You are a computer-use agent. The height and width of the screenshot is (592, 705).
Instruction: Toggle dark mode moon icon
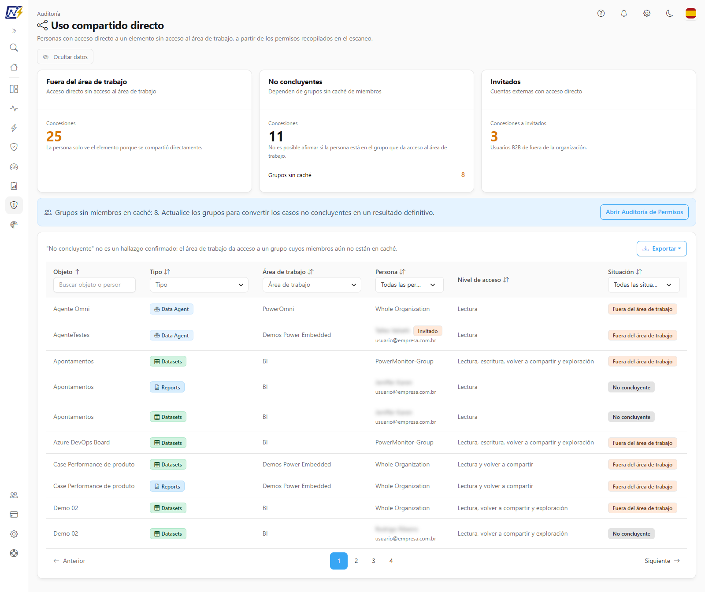[x=670, y=13]
